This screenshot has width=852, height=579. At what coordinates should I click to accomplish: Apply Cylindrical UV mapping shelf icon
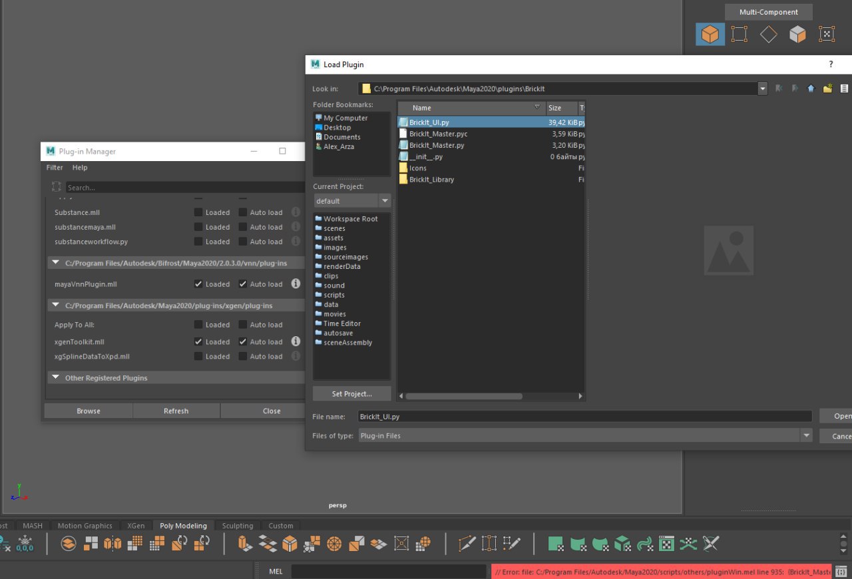coord(578,543)
